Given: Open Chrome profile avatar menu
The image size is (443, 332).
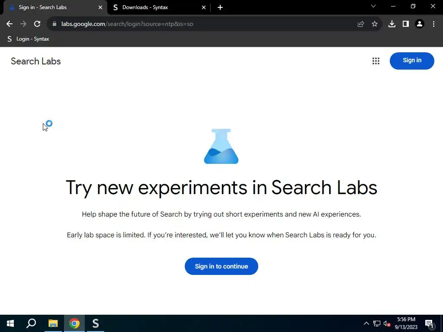Looking at the screenshot, I should [420, 24].
